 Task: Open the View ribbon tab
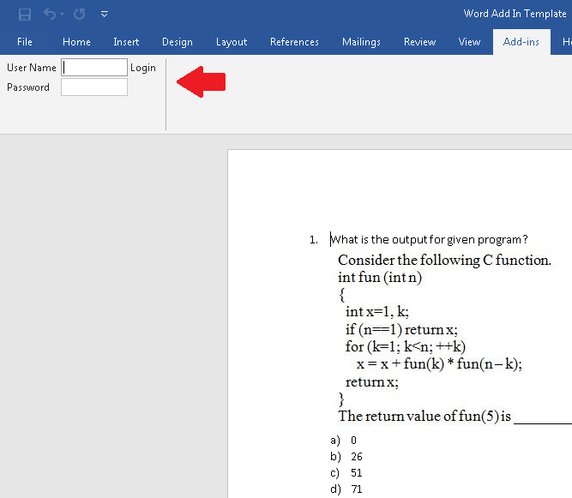tap(469, 42)
